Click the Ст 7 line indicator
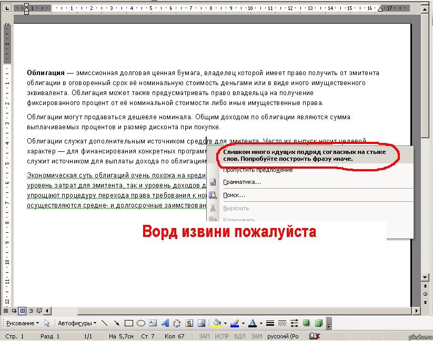 click(x=148, y=336)
